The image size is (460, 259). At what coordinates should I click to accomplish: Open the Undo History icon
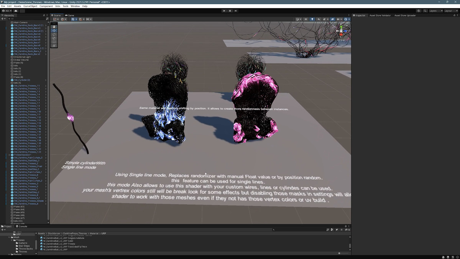(x=419, y=11)
